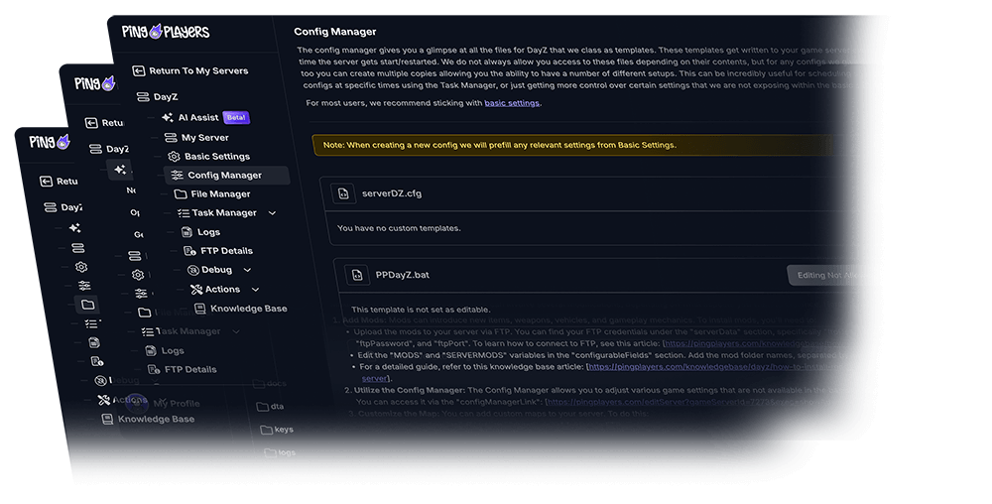992x504 pixels.
Task: Click server stack icon below sparkle, back panel
Action: click(x=77, y=248)
